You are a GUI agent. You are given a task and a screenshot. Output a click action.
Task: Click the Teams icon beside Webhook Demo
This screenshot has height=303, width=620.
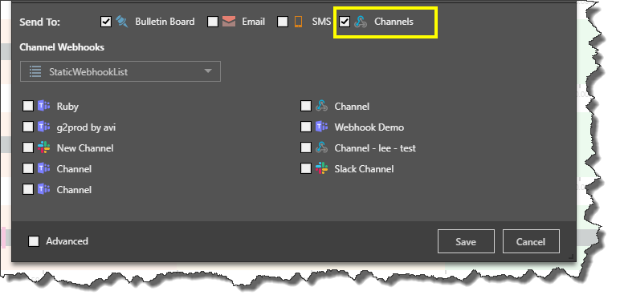(321, 127)
